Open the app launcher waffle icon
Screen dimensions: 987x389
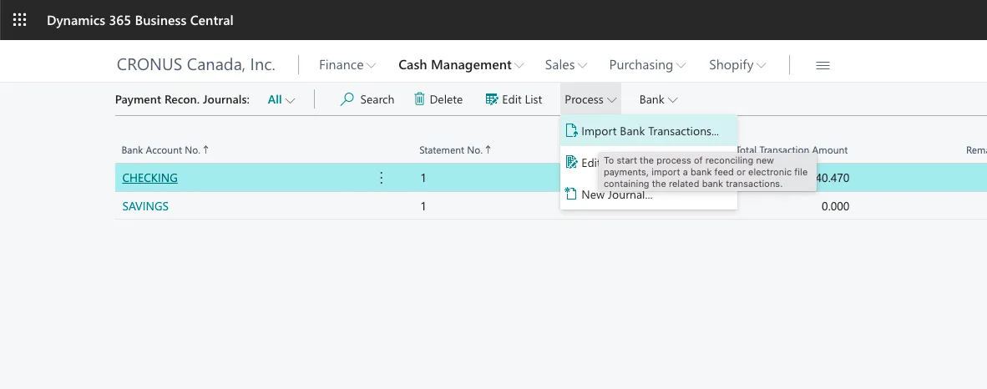19,20
